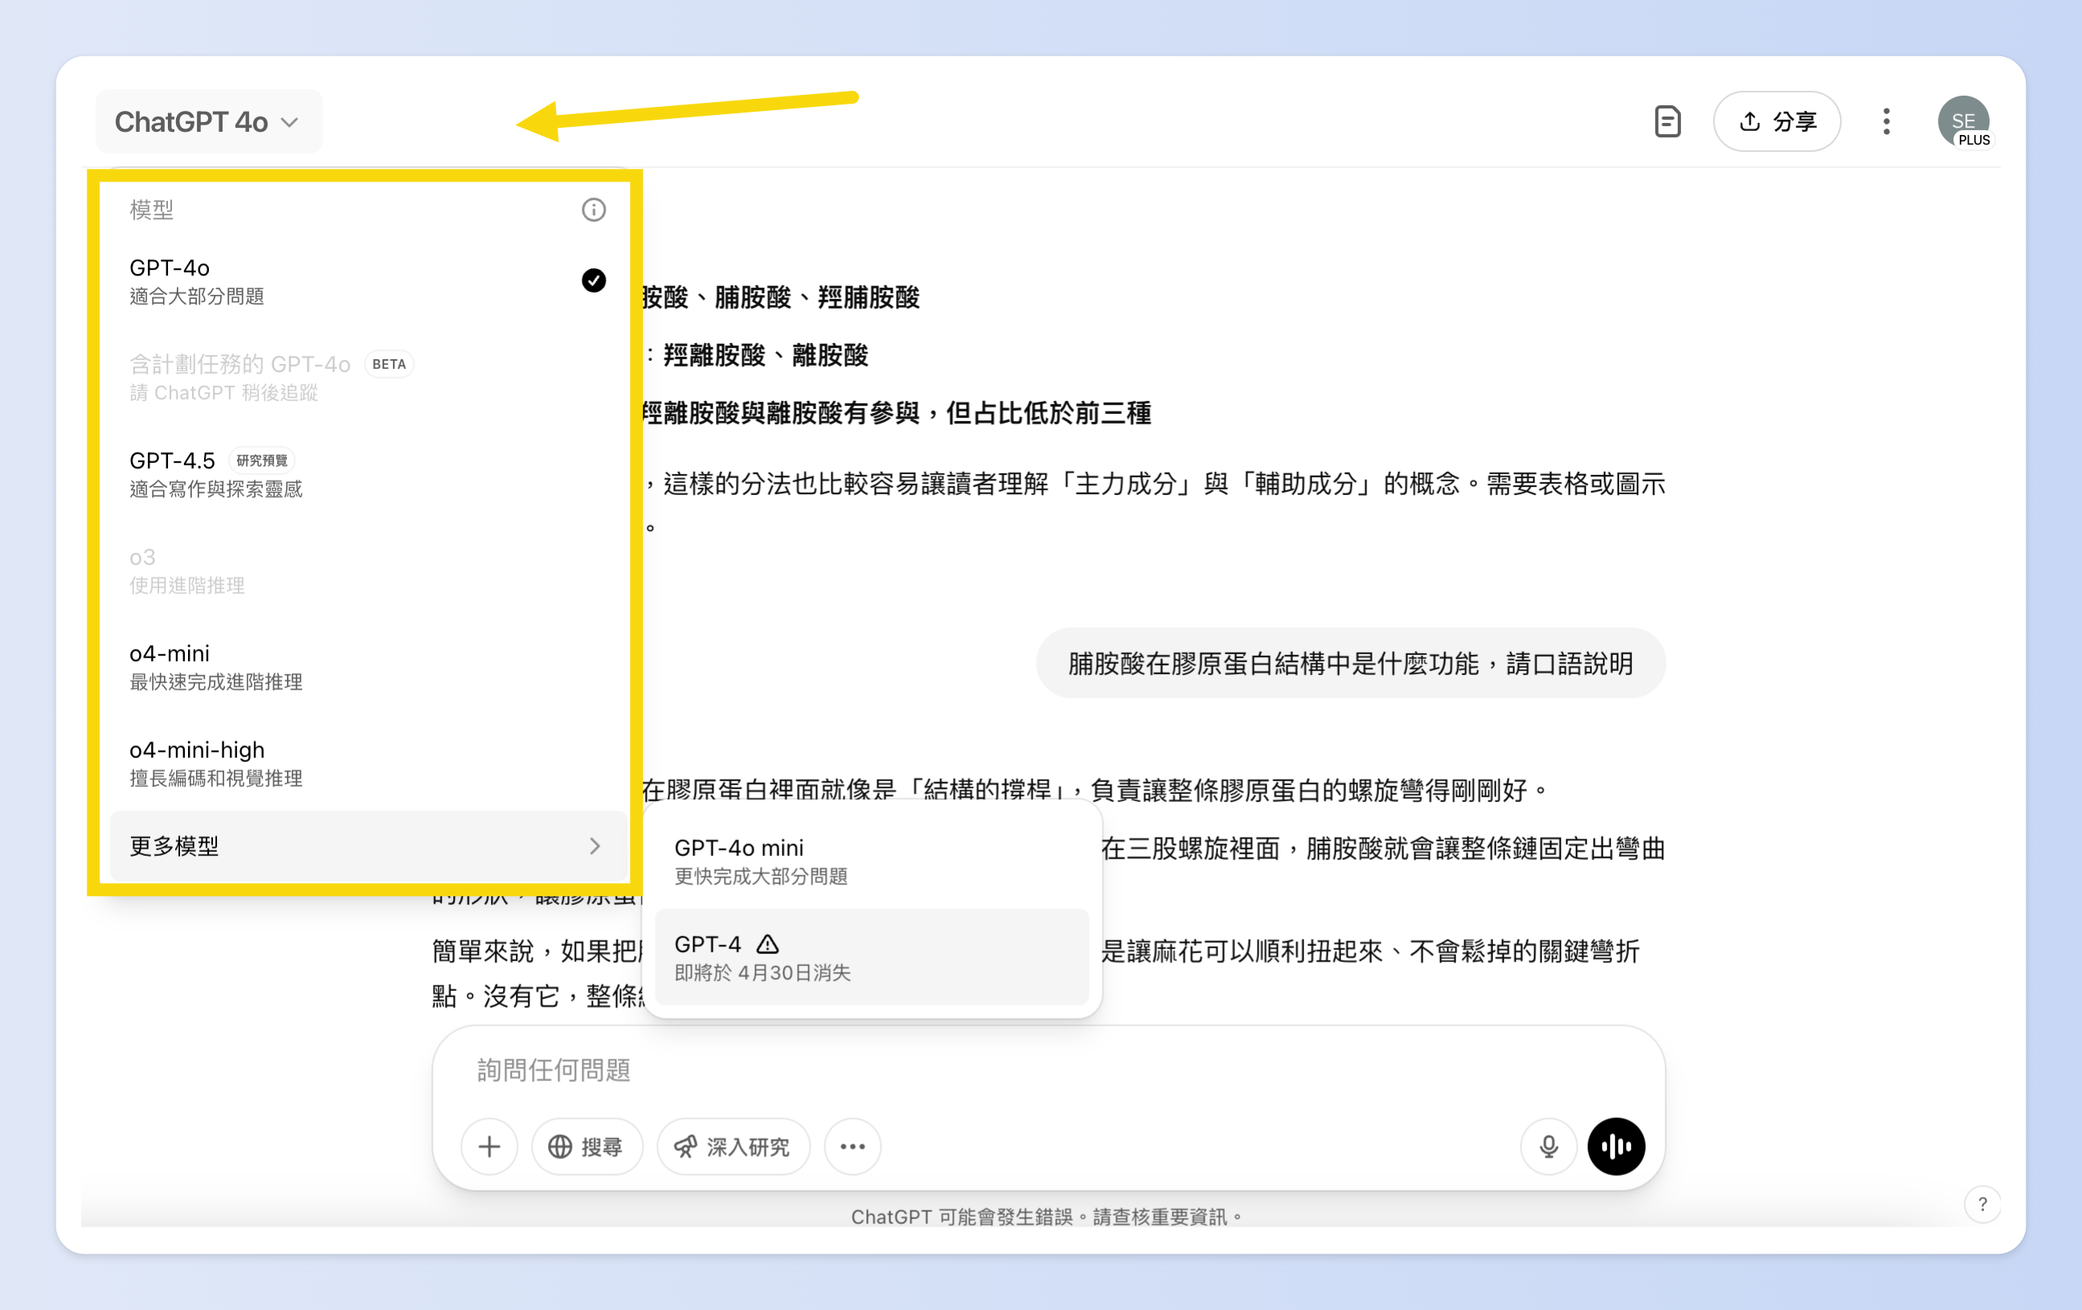Image resolution: width=2082 pixels, height=1310 pixels.
Task: Switch to the o4-mini model
Action: click(x=366, y=665)
